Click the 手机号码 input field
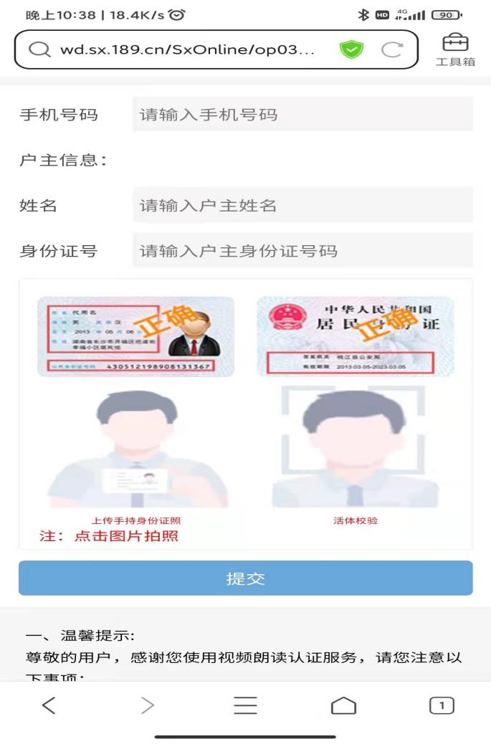Viewport: 491px width, 744px height. coord(302,115)
